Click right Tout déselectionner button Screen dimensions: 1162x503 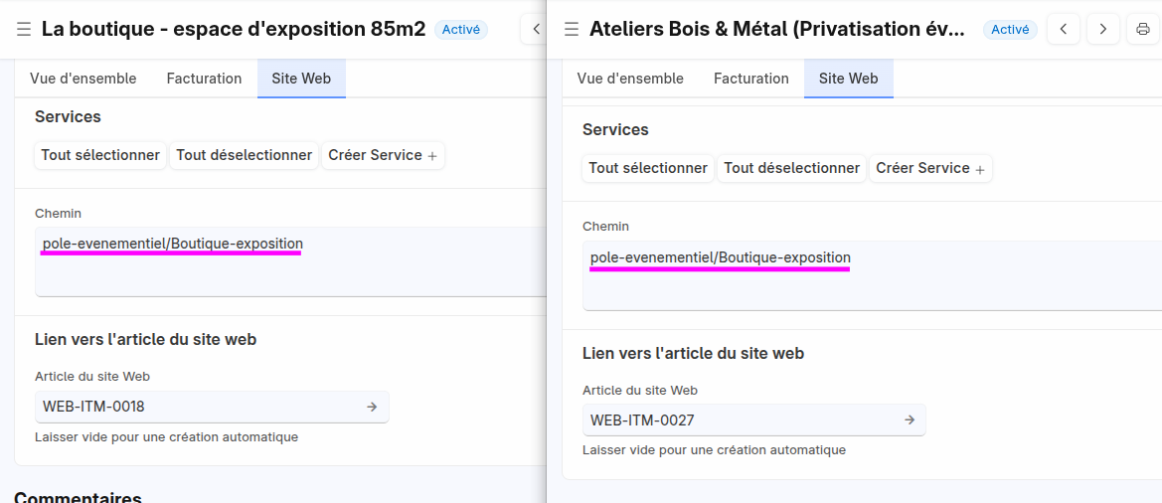[791, 168]
